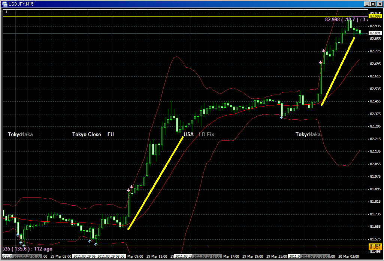Image resolution: width=384 pixels, height=261 pixels.
Task: Click the blue up arrow below the 29 Mar 21:00 candle
Action: [x=281, y=117]
